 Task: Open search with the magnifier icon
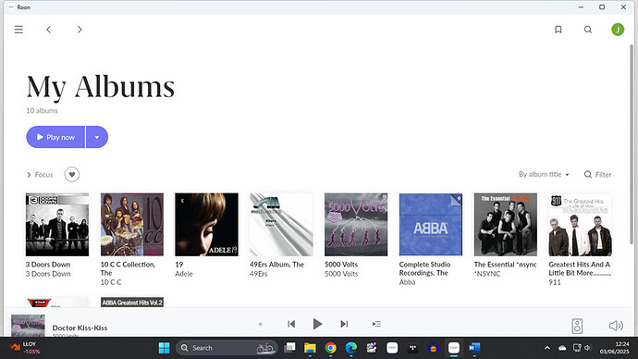tap(588, 30)
